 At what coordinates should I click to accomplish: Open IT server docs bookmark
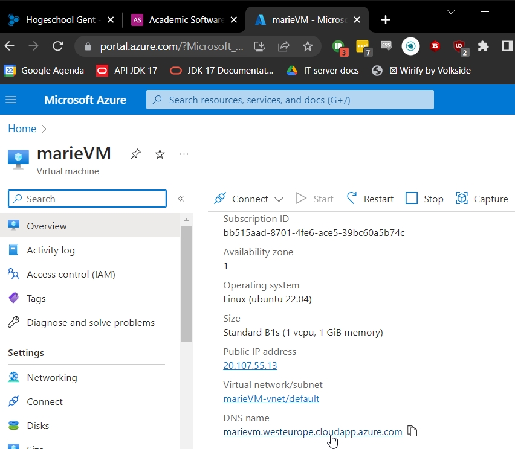click(323, 71)
